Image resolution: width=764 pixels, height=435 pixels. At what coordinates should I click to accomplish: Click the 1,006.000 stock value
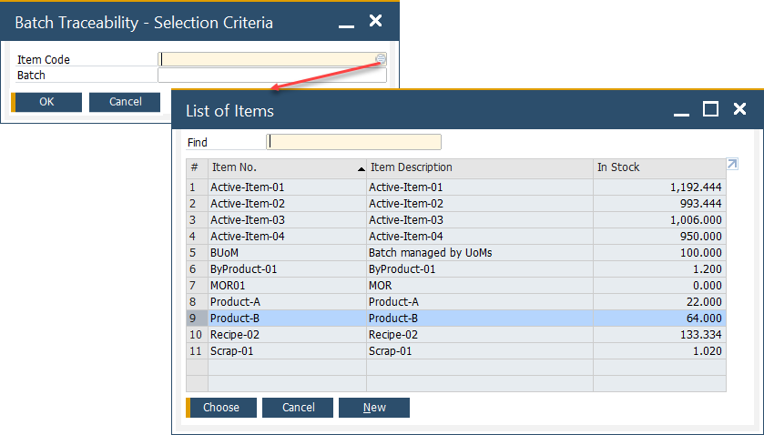tap(696, 220)
